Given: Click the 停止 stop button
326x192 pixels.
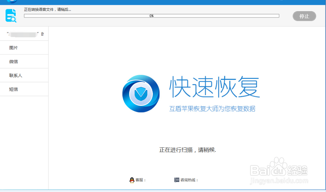Looking at the screenshot, I should coord(304,16).
